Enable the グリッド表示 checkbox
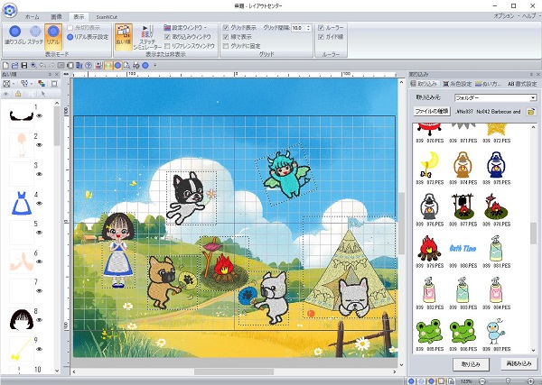The height and width of the screenshot is (385, 542). (x=225, y=28)
